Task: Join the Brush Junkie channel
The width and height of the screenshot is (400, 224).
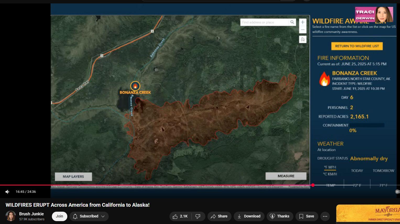Action: tap(59, 216)
